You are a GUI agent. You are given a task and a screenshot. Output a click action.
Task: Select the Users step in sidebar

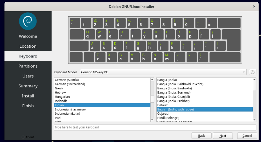[x=28, y=76]
